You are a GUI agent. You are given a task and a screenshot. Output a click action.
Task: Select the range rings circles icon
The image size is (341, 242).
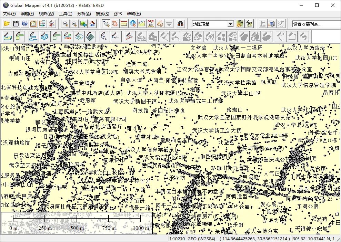(x=79, y=36)
